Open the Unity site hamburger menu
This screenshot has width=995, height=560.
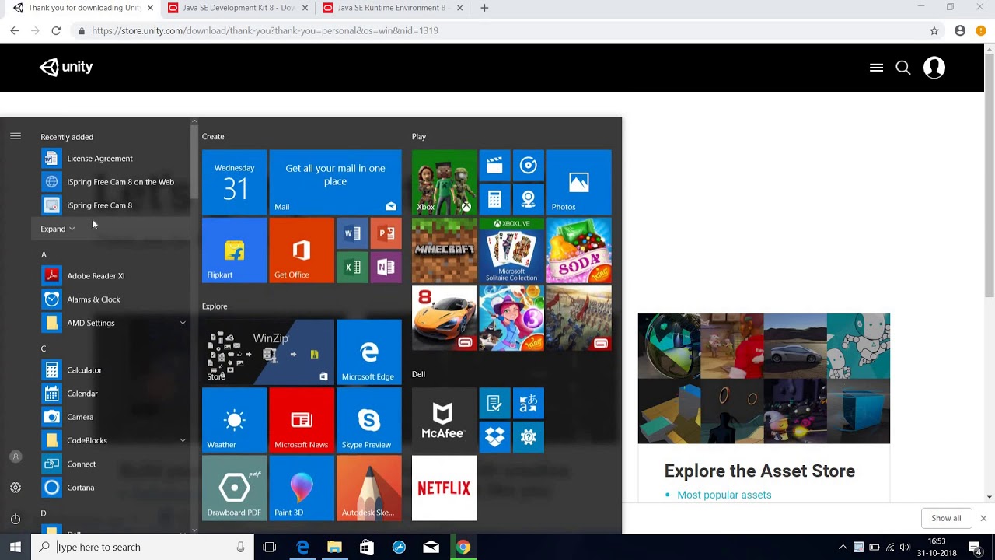876,68
